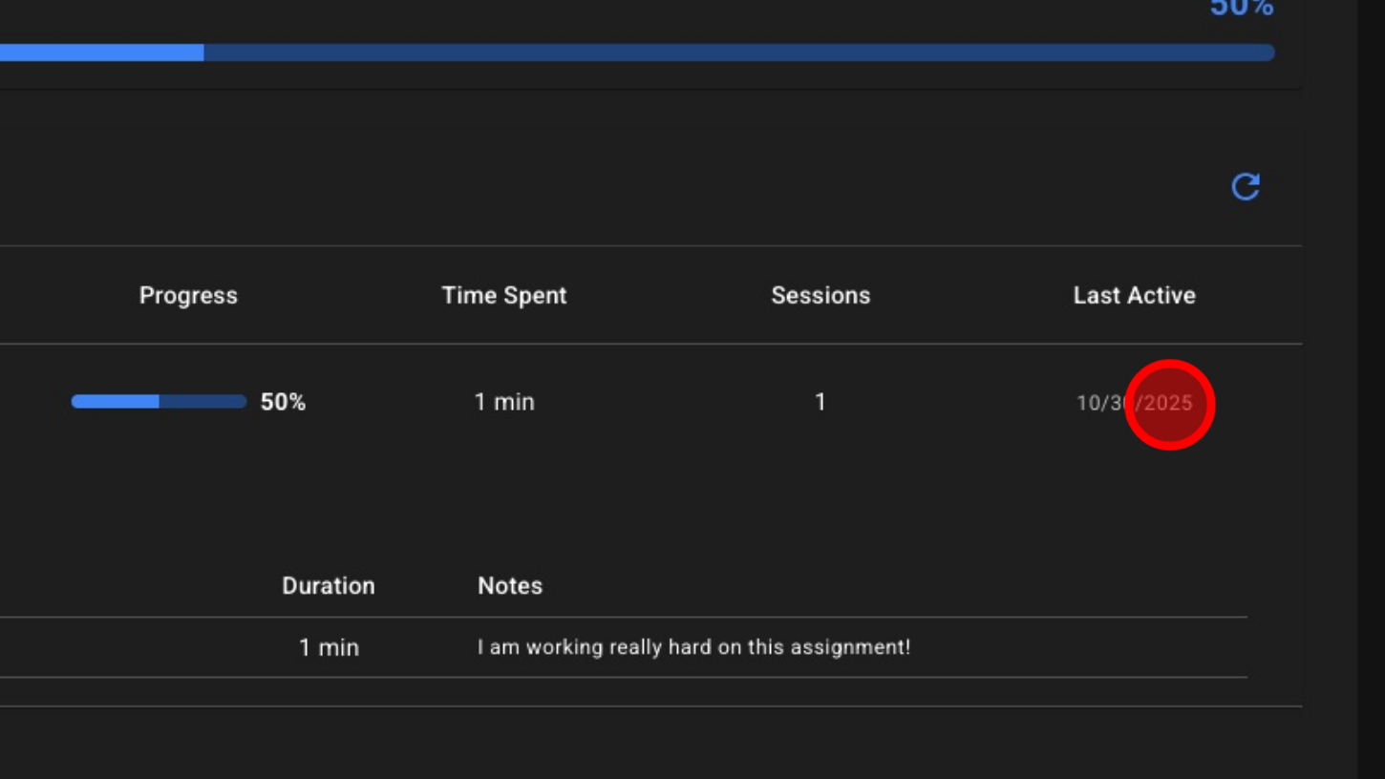
Task: Click the filled part of the top progress bar
Action: click(100, 53)
